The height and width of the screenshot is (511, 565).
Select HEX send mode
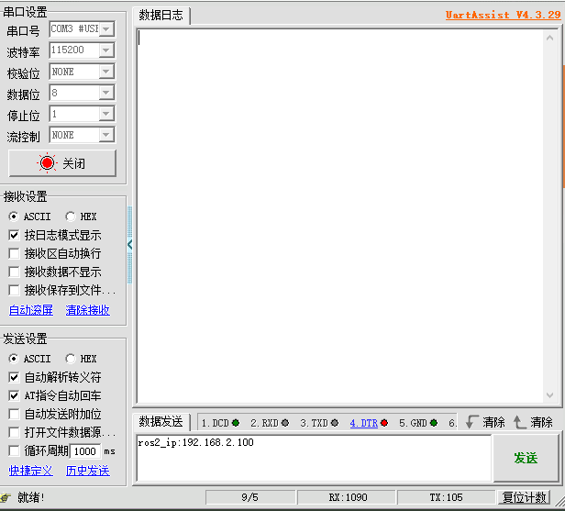pyautogui.click(x=70, y=359)
